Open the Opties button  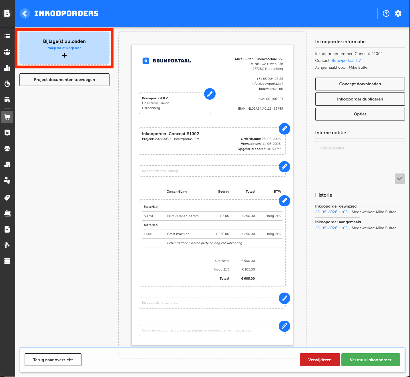click(x=360, y=114)
